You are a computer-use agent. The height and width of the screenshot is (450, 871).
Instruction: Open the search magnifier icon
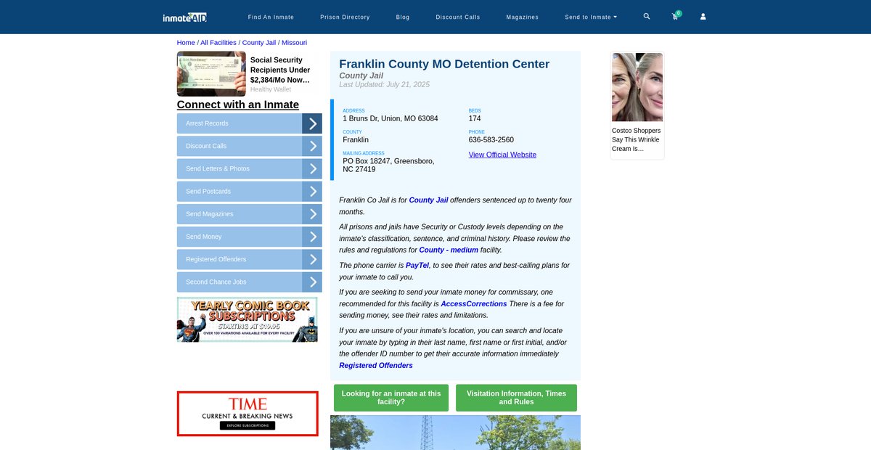pos(647,16)
